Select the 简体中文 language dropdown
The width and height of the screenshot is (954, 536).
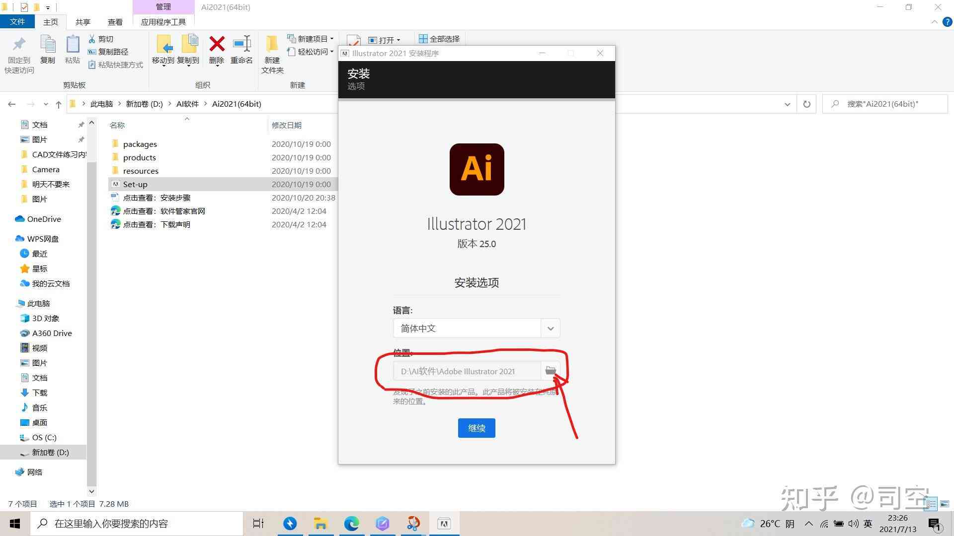pyautogui.click(x=477, y=328)
